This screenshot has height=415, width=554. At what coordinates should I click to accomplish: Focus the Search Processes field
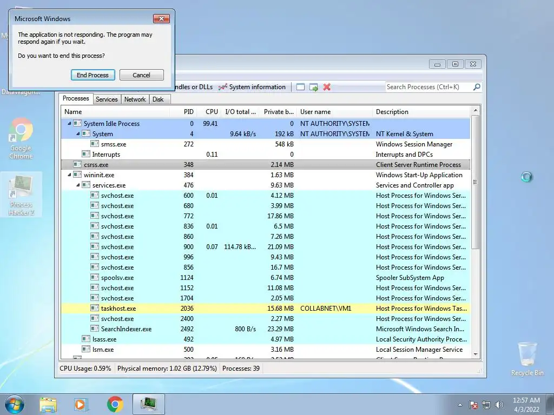tap(429, 87)
